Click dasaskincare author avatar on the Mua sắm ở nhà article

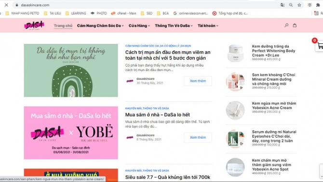(x=130, y=137)
